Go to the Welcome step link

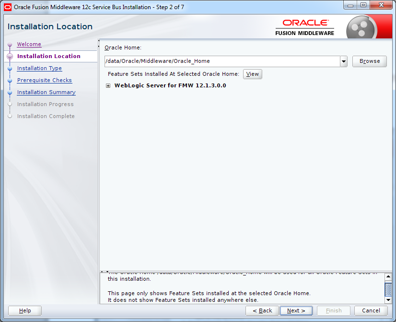click(x=29, y=44)
